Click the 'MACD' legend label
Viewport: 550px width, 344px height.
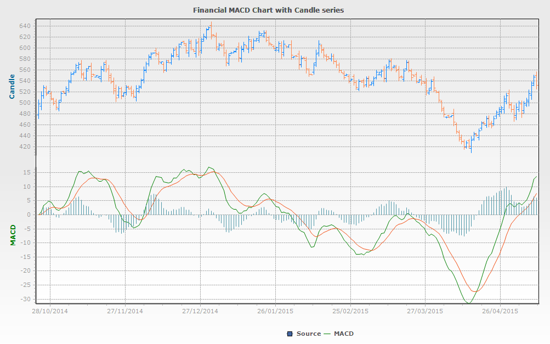click(x=344, y=334)
